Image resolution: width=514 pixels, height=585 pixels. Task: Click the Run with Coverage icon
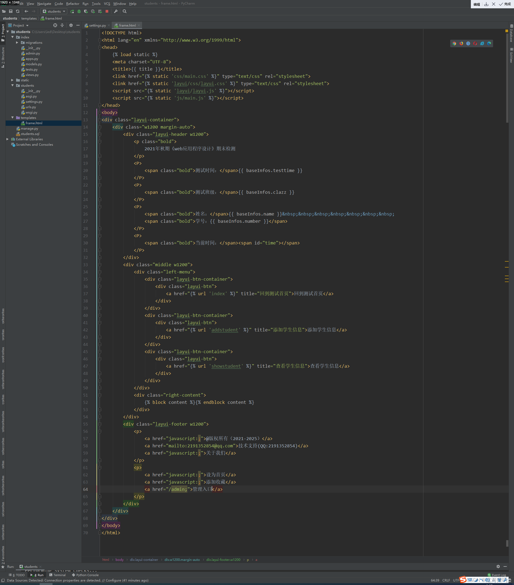click(86, 12)
